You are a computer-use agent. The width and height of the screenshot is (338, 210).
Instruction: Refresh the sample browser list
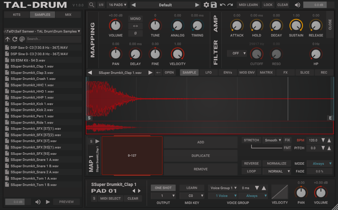point(15,39)
